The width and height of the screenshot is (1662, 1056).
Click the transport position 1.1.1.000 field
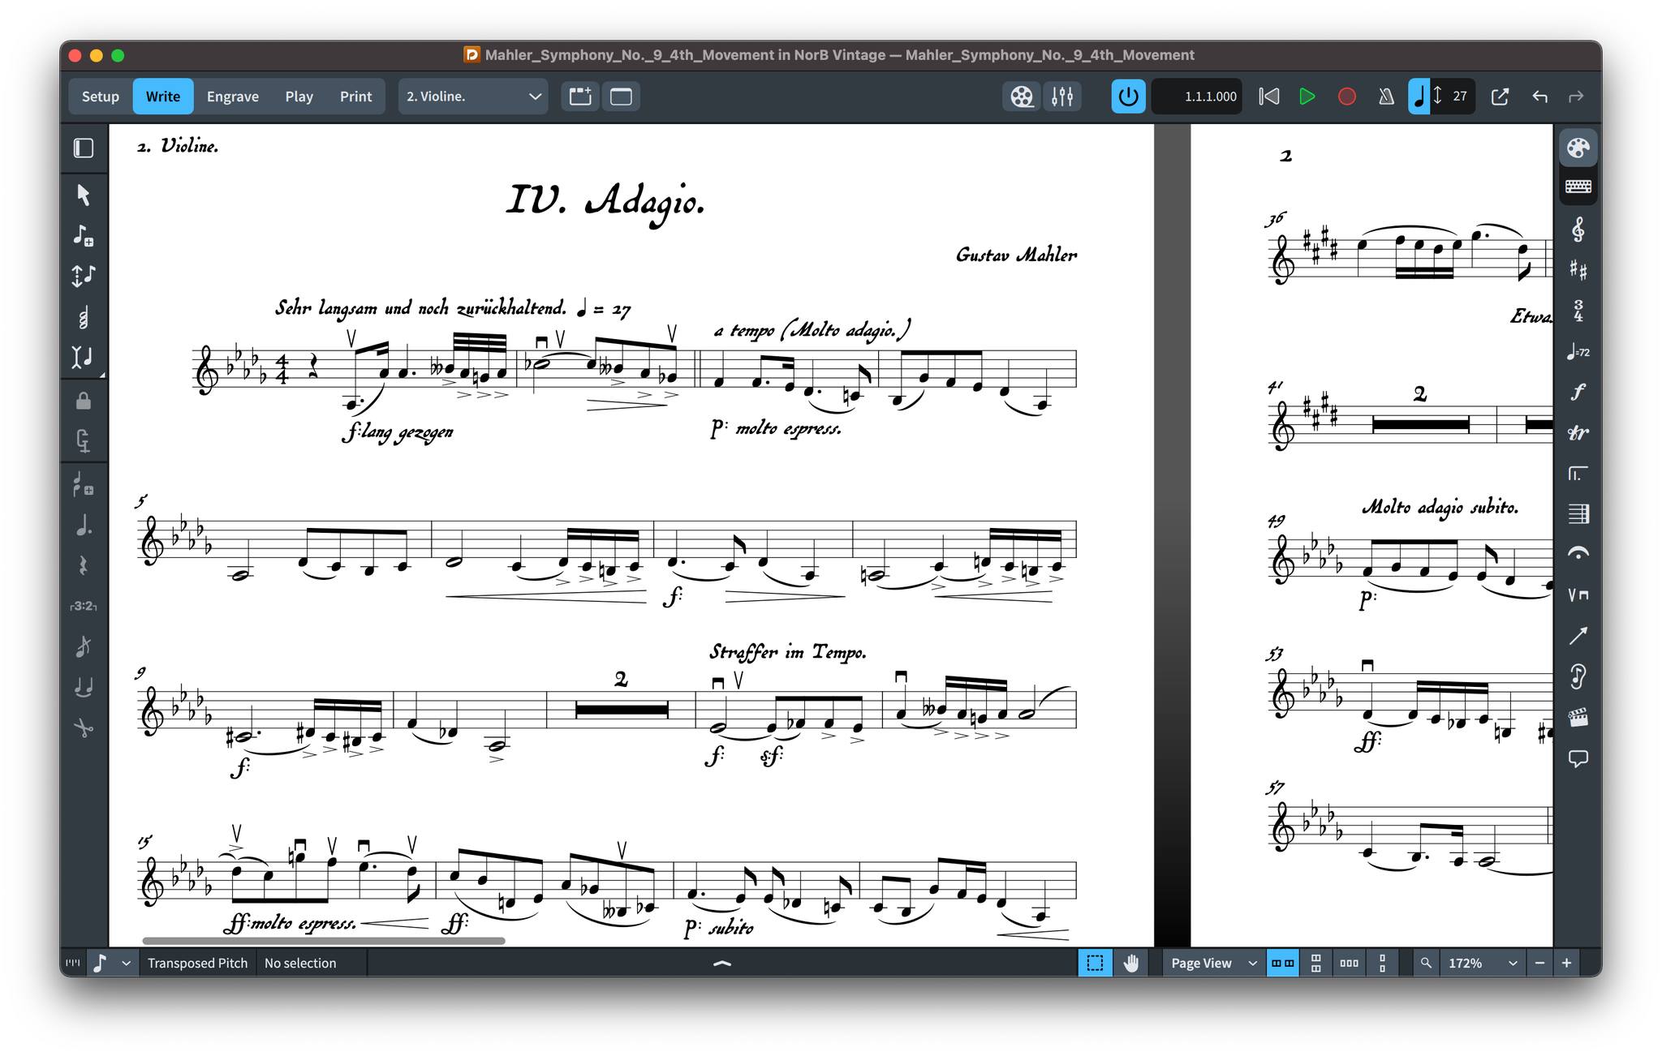1198,97
